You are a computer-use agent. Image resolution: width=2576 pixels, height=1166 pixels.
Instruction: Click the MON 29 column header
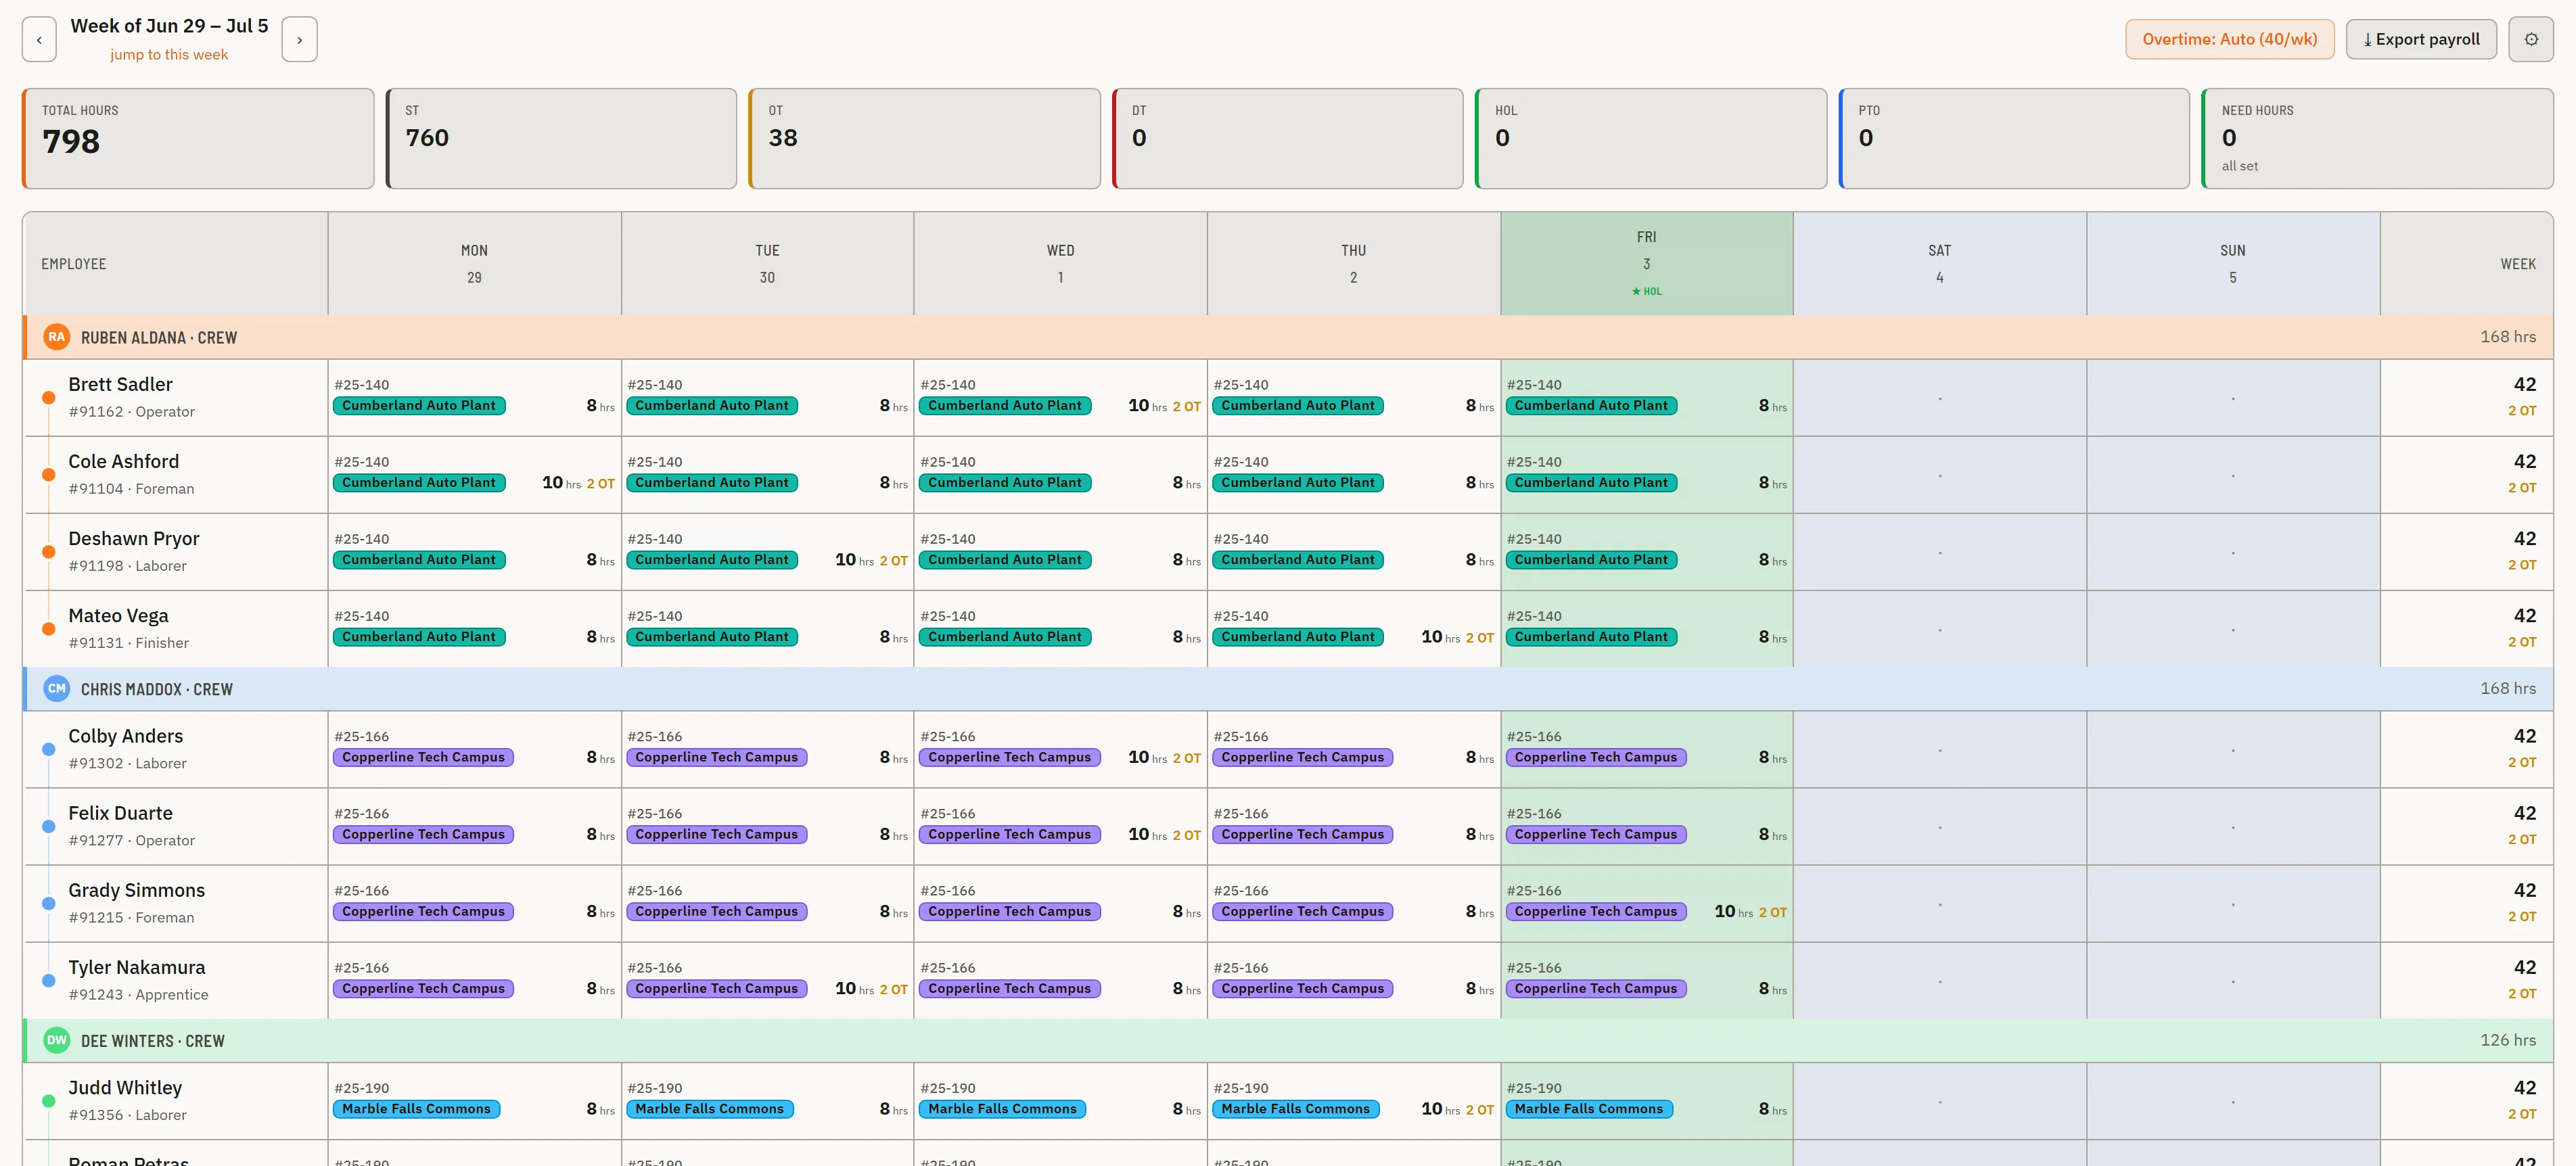click(x=474, y=264)
